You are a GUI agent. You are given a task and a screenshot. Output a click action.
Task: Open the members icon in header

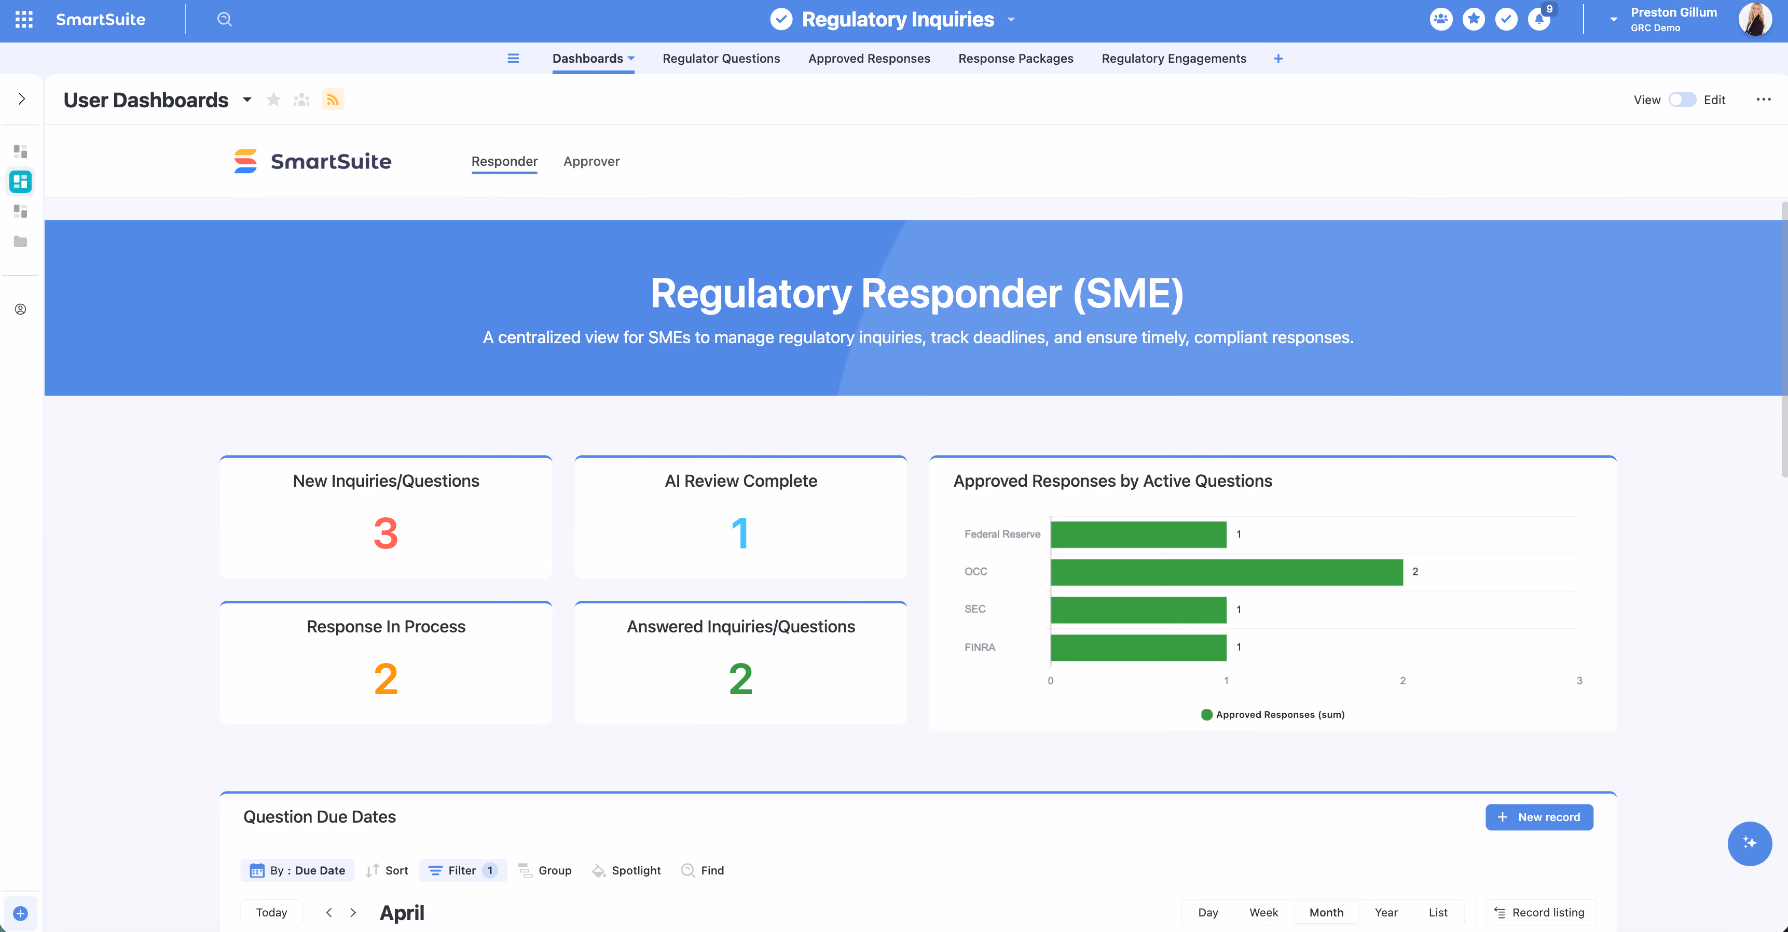(1441, 19)
